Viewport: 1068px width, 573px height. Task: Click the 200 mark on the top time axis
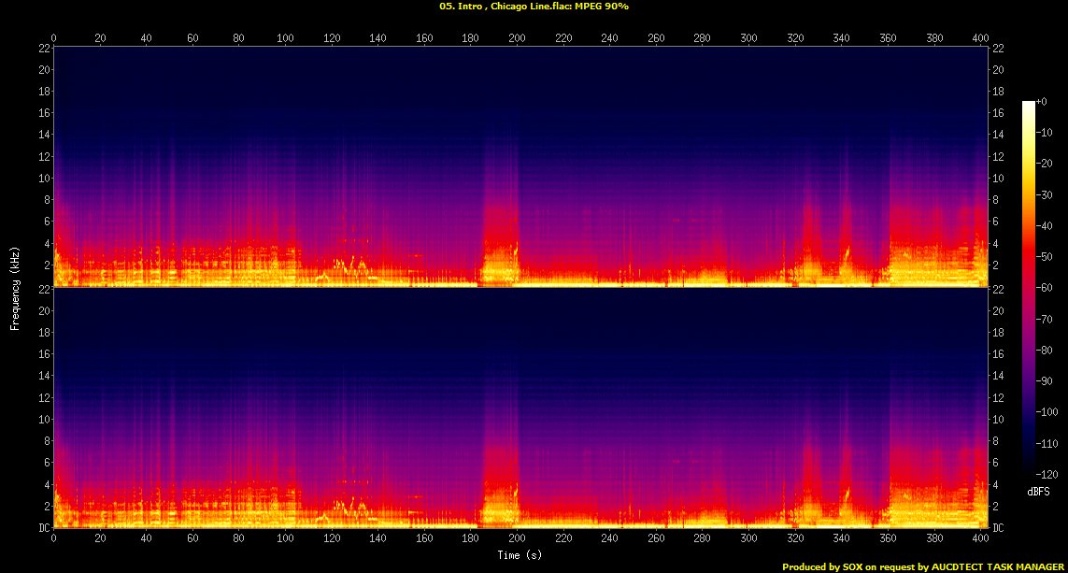tap(517, 38)
